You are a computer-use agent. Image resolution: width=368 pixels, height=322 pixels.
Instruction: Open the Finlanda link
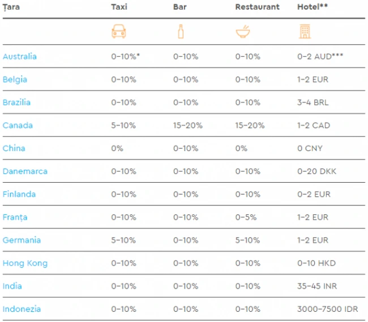[x=19, y=195]
